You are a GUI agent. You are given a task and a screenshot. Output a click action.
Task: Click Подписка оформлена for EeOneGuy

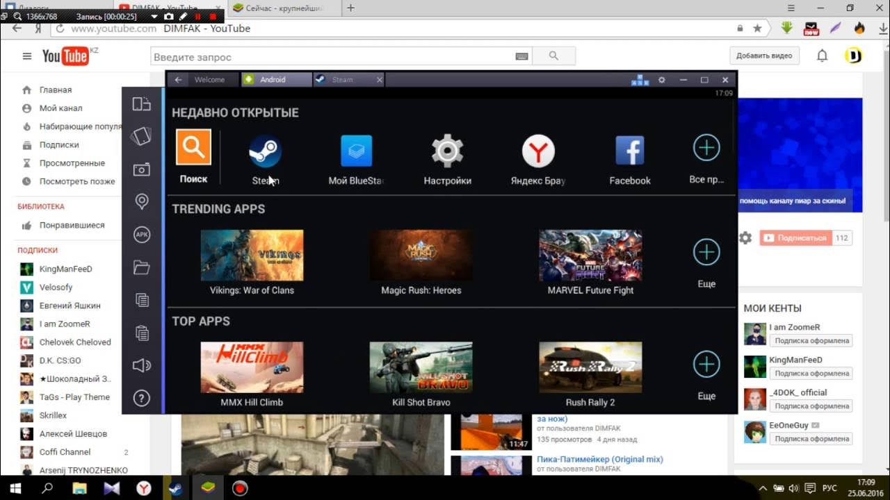click(x=811, y=439)
